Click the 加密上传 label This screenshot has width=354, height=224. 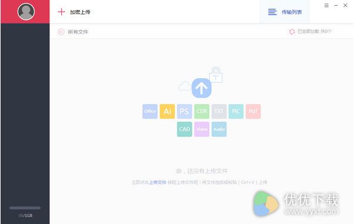(80, 12)
